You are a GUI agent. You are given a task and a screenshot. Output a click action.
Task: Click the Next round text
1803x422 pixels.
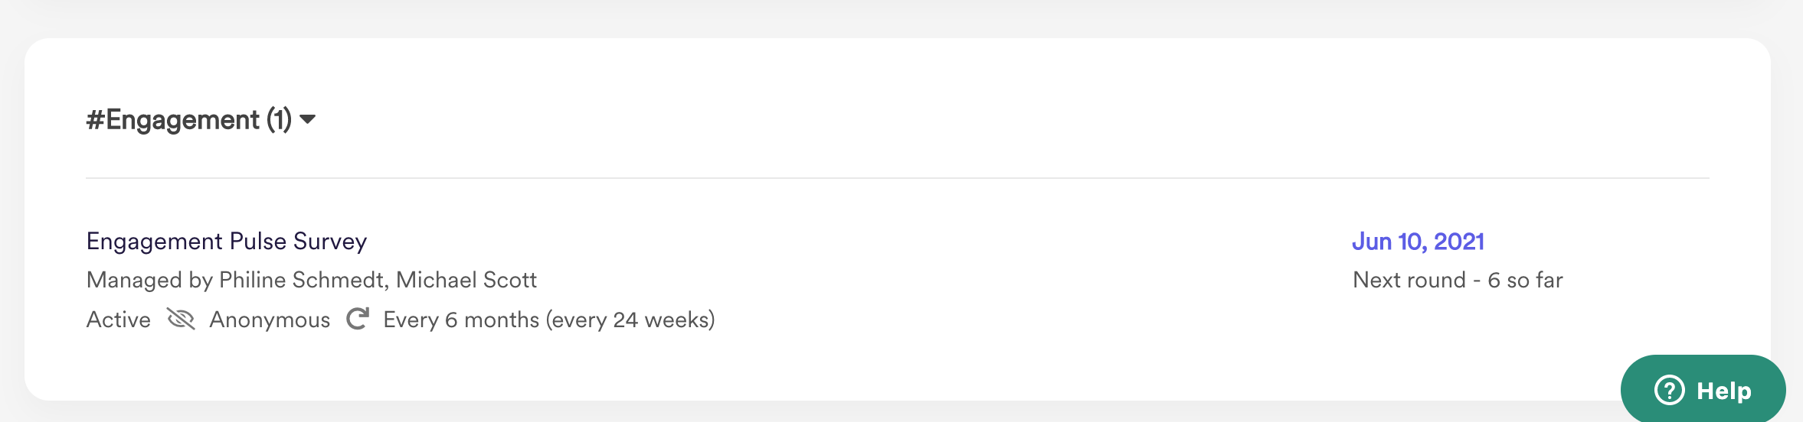click(1409, 280)
